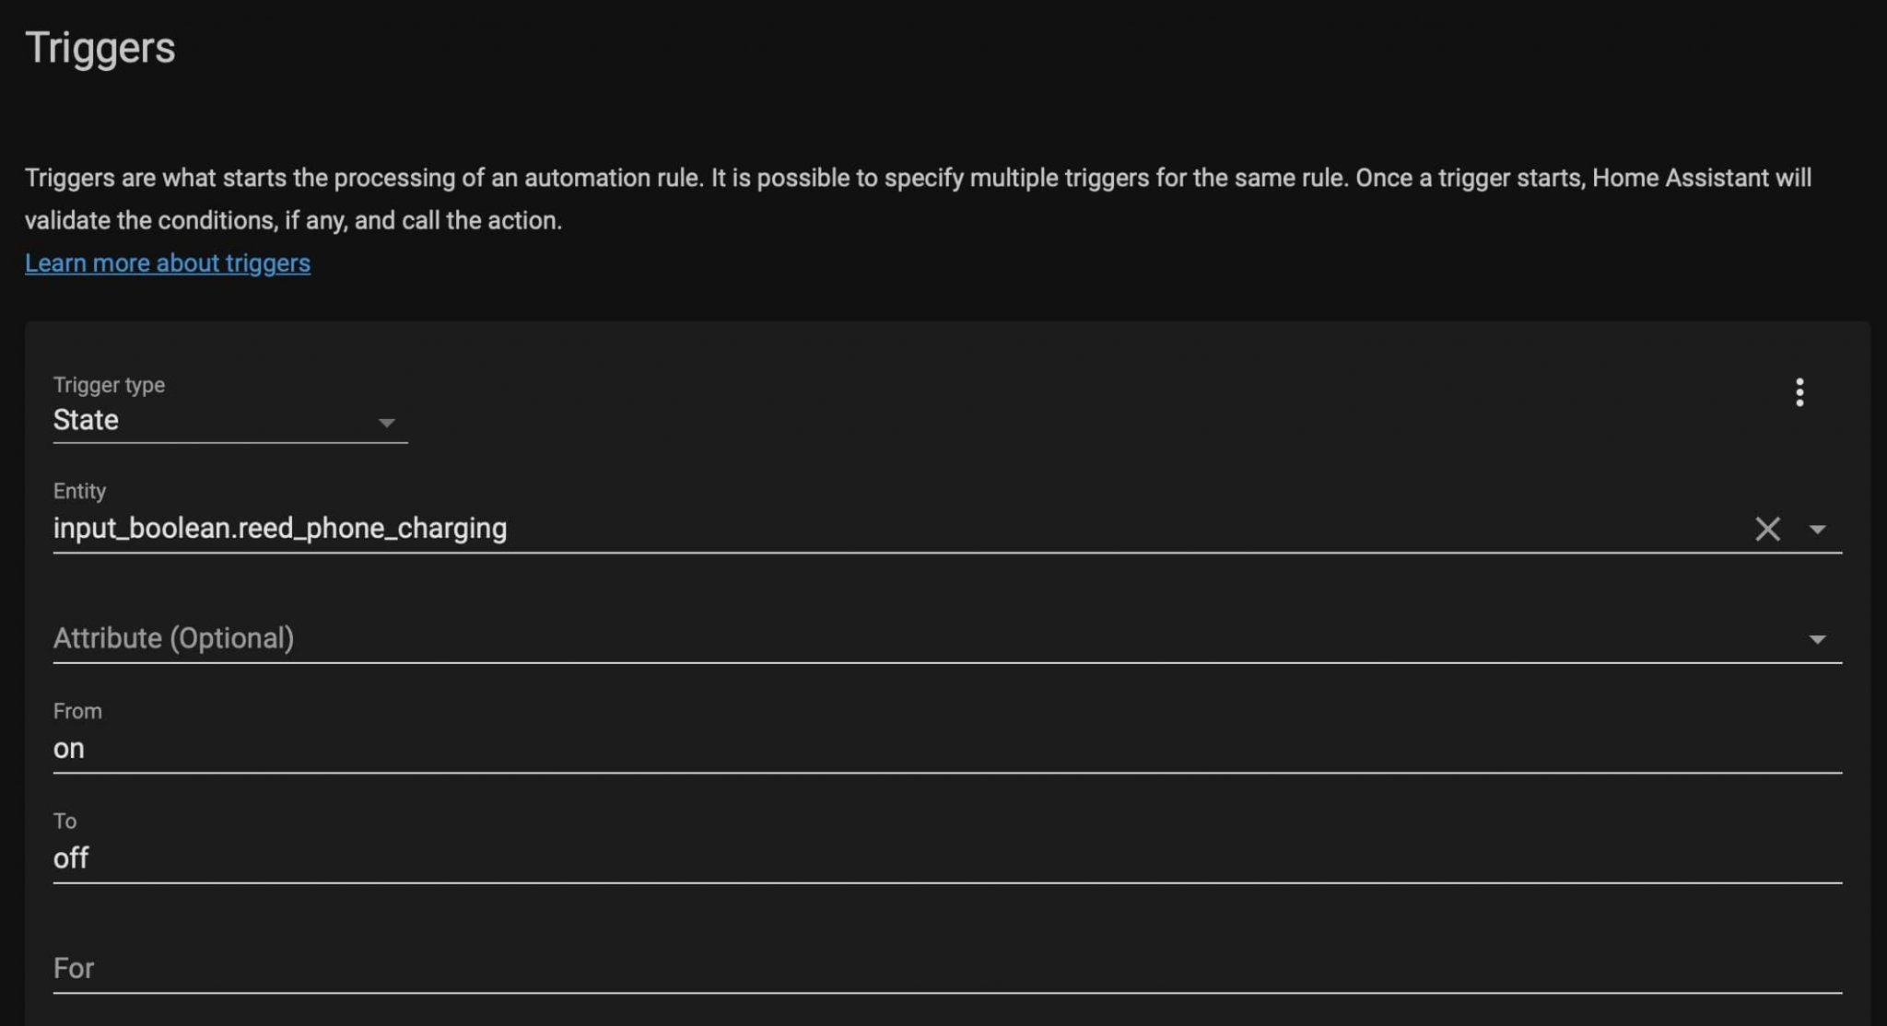Click the From field label
Image resolution: width=1887 pixels, height=1026 pixels.
click(x=77, y=711)
